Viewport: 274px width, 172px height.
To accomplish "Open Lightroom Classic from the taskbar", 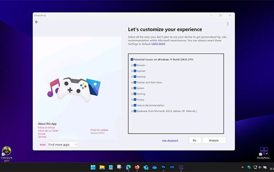I will [172, 167].
